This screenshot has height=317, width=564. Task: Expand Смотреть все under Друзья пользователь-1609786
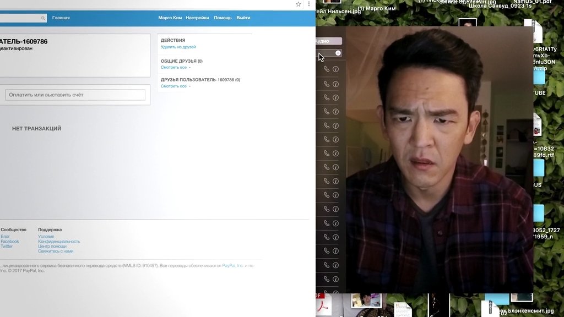coord(175,86)
